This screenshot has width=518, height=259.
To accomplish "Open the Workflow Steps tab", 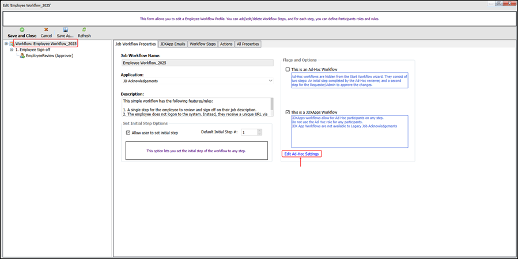I will coord(203,44).
